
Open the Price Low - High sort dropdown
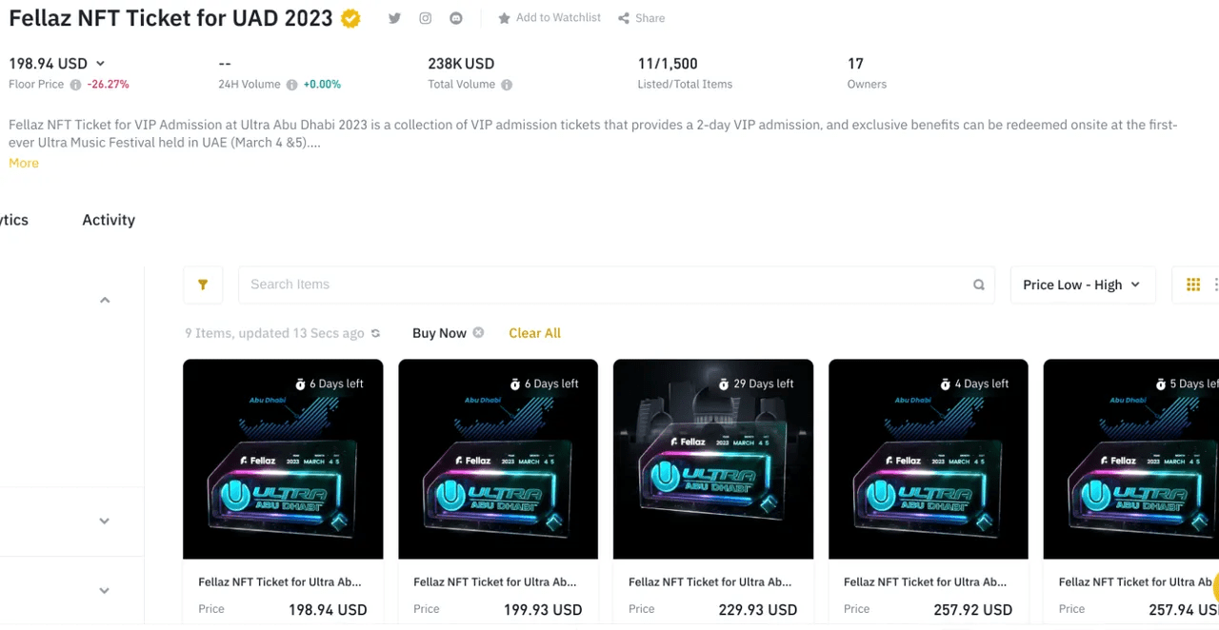click(1083, 285)
